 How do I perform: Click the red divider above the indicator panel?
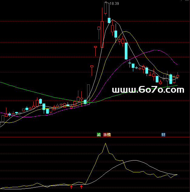(x=95, y=137)
